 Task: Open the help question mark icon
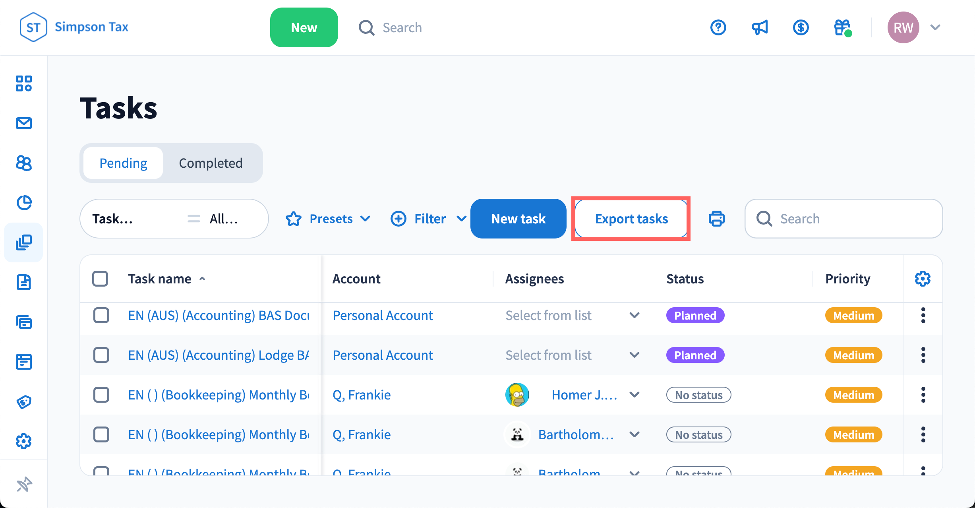pyautogui.click(x=718, y=27)
